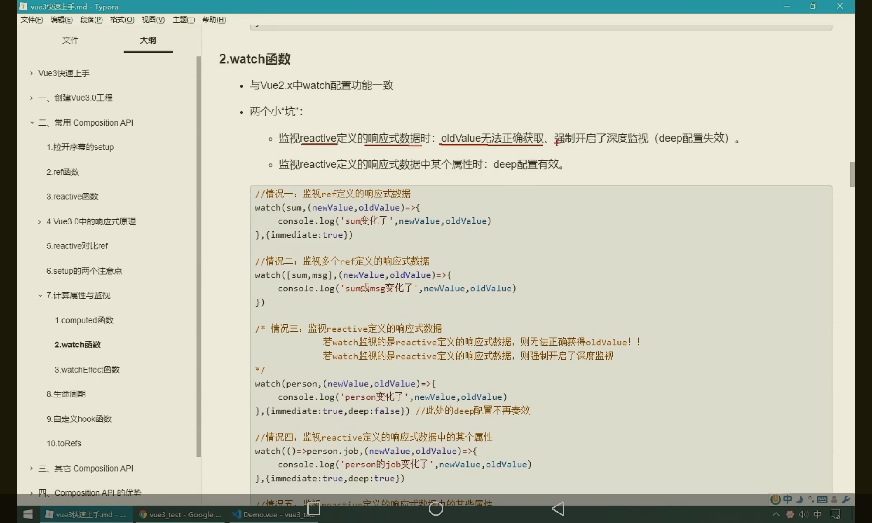The image size is (872, 523).
Task: Open the Windows notification center icon
Action: [x=835, y=515]
